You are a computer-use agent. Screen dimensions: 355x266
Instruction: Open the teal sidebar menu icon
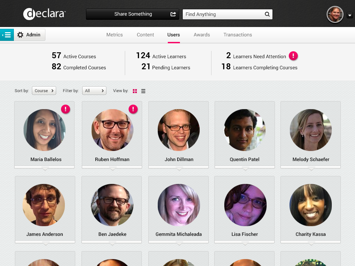[7, 35]
